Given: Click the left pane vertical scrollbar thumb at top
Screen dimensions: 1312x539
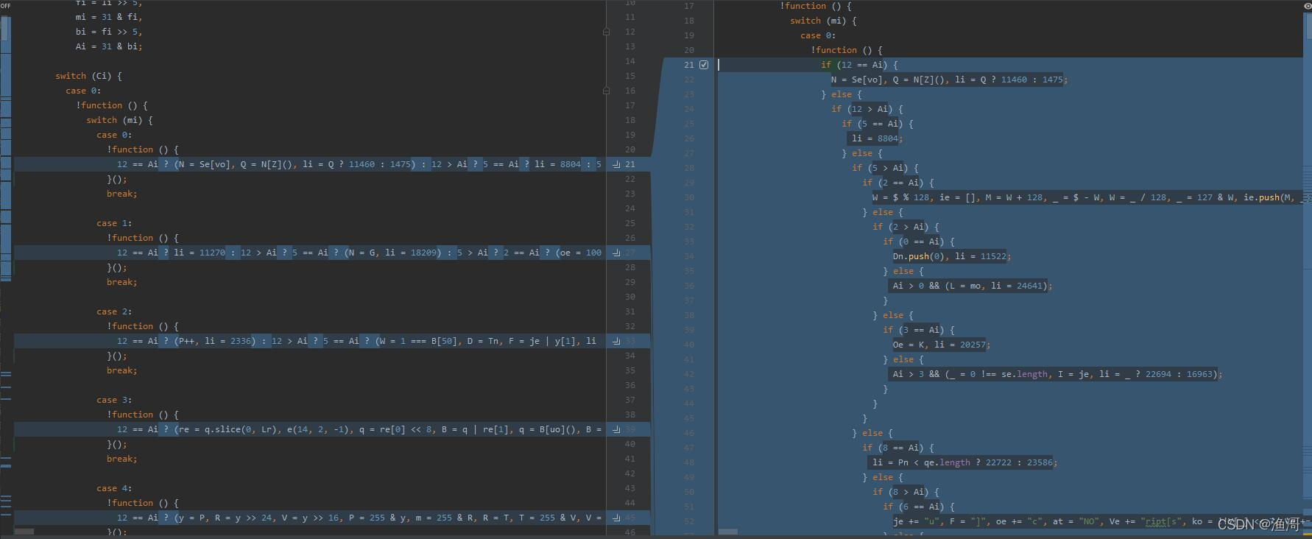Looking at the screenshot, I should click(5, 28).
